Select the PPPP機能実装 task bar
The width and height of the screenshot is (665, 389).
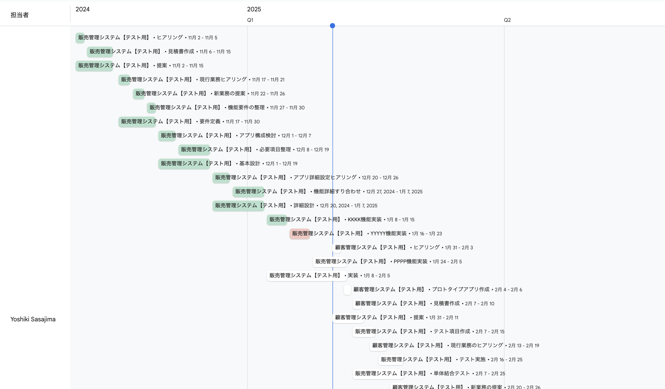[330, 262]
